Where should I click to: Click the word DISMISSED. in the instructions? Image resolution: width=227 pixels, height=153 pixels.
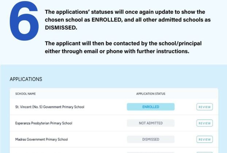tap(61, 27)
